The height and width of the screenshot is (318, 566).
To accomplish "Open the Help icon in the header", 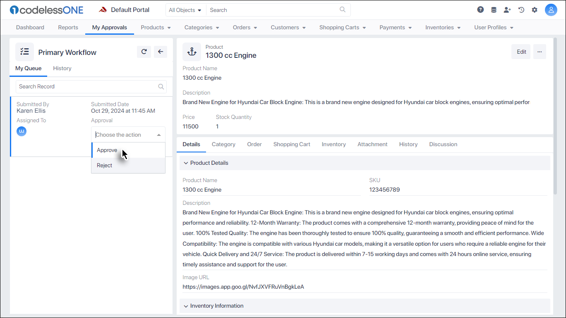I will coord(480,9).
